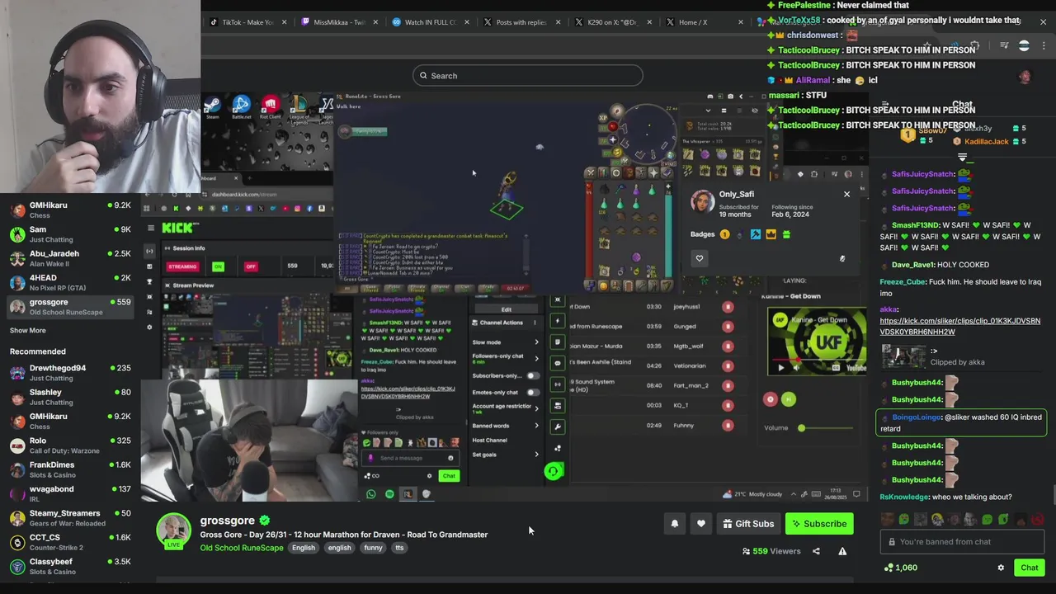
Task: Open the kick.com sliker clip link in chat
Action: tap(959, 327)
